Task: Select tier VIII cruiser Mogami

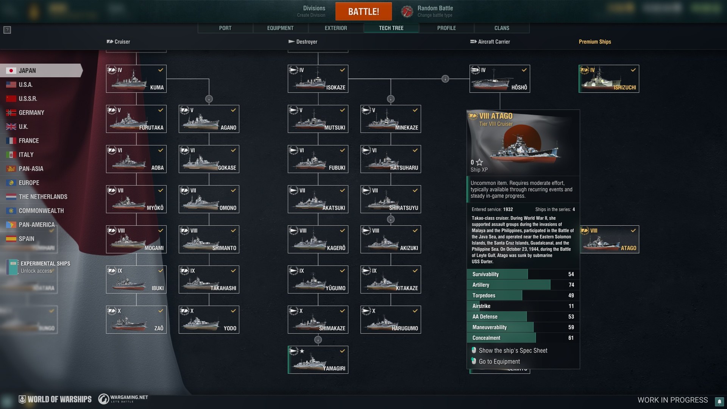Action: [136, 239]
